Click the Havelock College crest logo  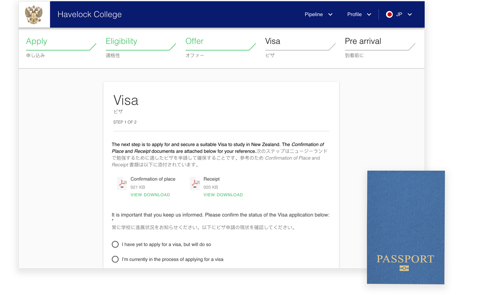point(34,14)
